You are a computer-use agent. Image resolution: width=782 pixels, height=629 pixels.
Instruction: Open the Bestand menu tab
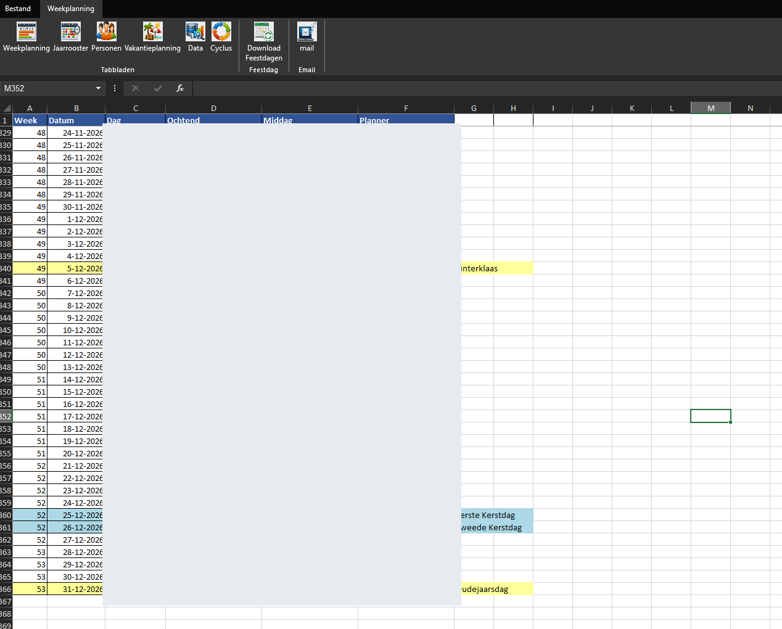(18, 9)
